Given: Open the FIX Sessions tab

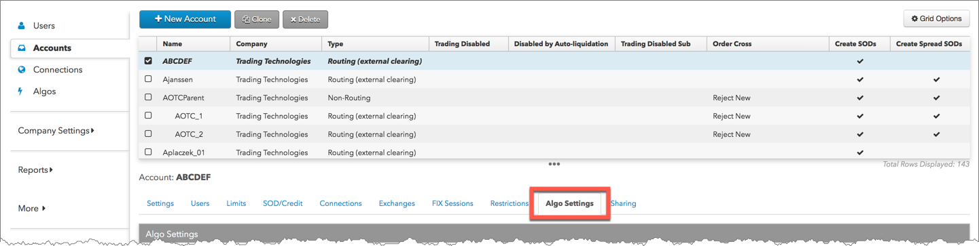Looking at the screenshot, I should click(x=452, y=203).
